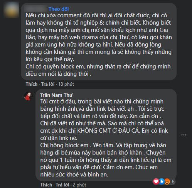
Task: Like Trần Nam Thư's reply with Thích
Action: pos(46,185)
